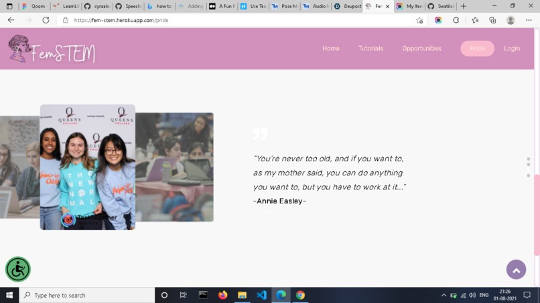540x303 pixels.
Task: Open the Collections icon
Action: tap(493, 20)
